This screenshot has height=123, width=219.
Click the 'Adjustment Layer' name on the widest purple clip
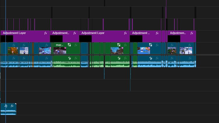(x=93, y=33)
